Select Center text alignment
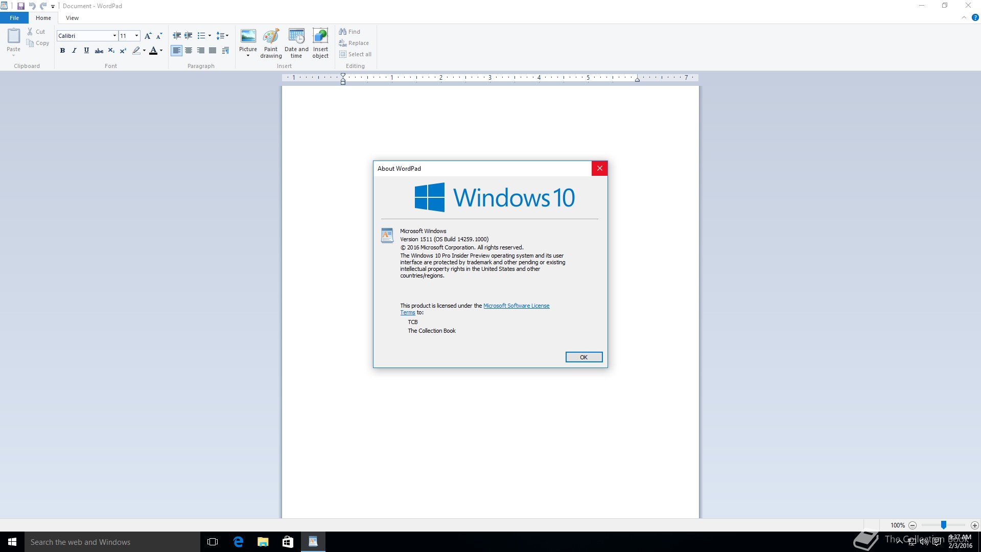981x552 pixels. pos(189,51)
